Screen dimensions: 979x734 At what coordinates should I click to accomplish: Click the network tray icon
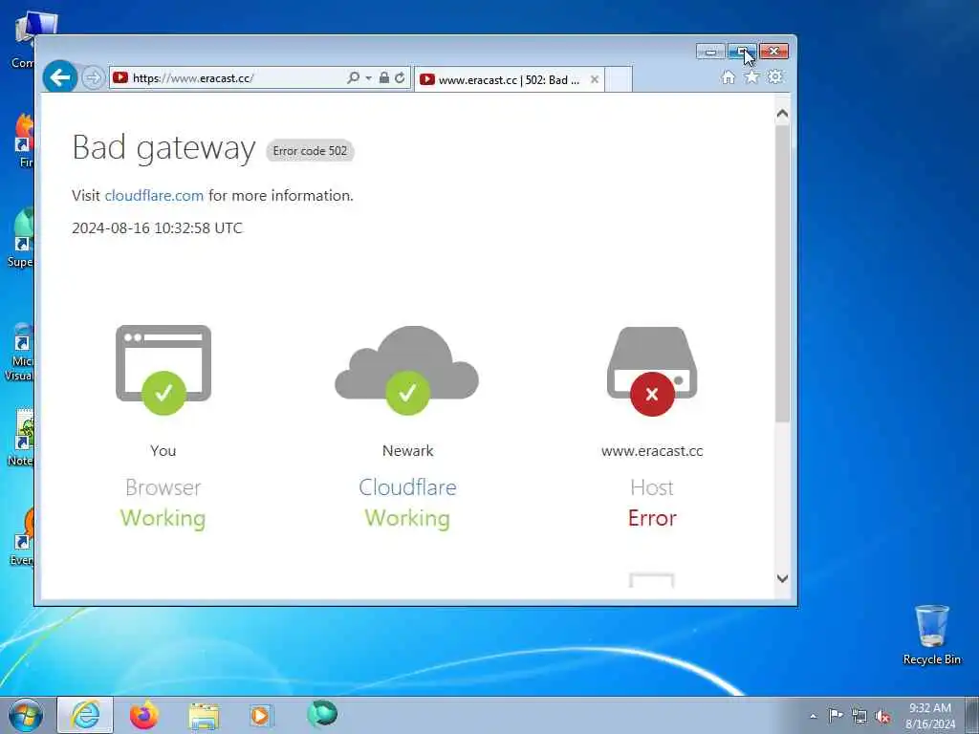[x=859, y=716]
